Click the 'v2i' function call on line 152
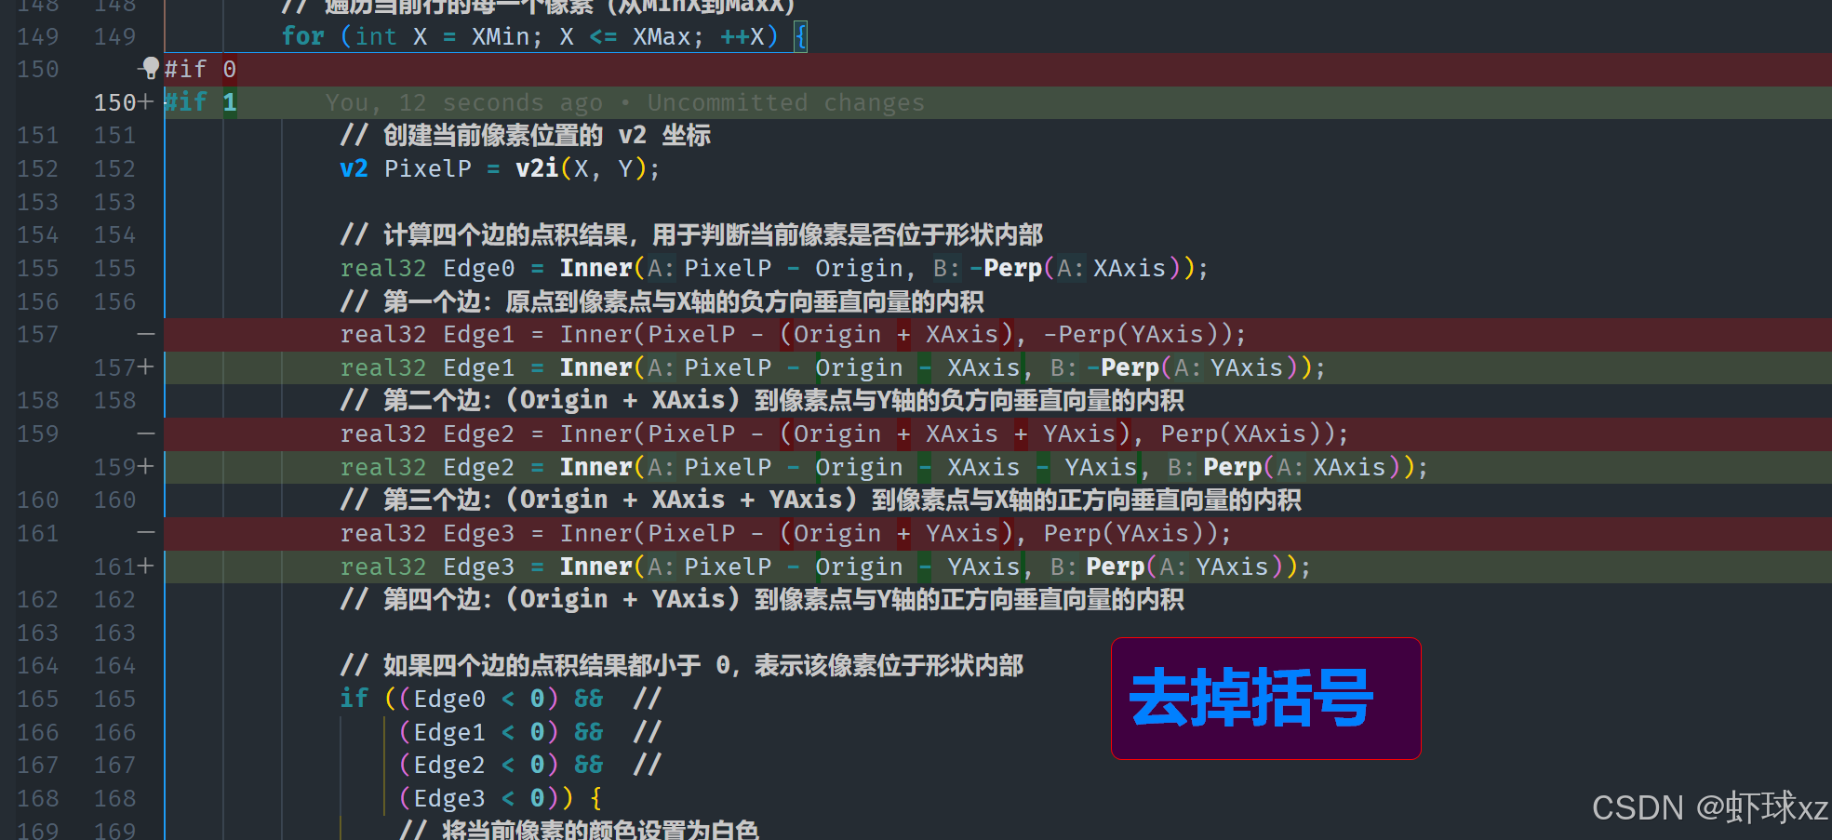Screen dimensions: 1832x840 [537, 168]
